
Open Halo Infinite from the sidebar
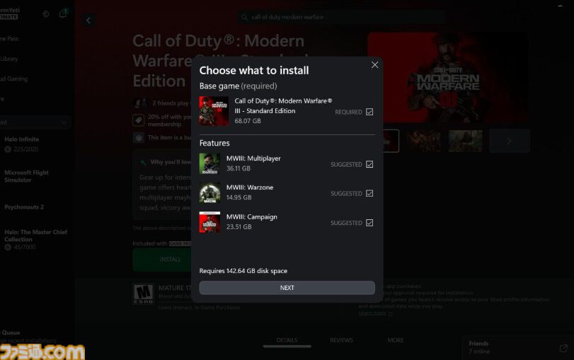click(22, 139)
